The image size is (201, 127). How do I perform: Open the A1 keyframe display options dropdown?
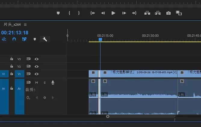[x=28, y=98]
